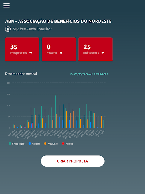The height and width of the screenshot is (194, 145).
Task: Change the date range De 08/06/2020 até 26/08/2022
Action: pos(89,74)
